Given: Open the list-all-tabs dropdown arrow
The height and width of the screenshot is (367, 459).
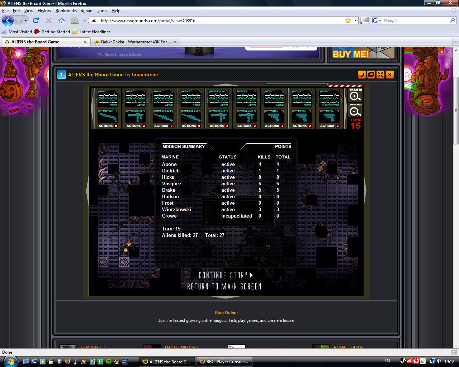Looking at the screenshot, I should [455, 42].
